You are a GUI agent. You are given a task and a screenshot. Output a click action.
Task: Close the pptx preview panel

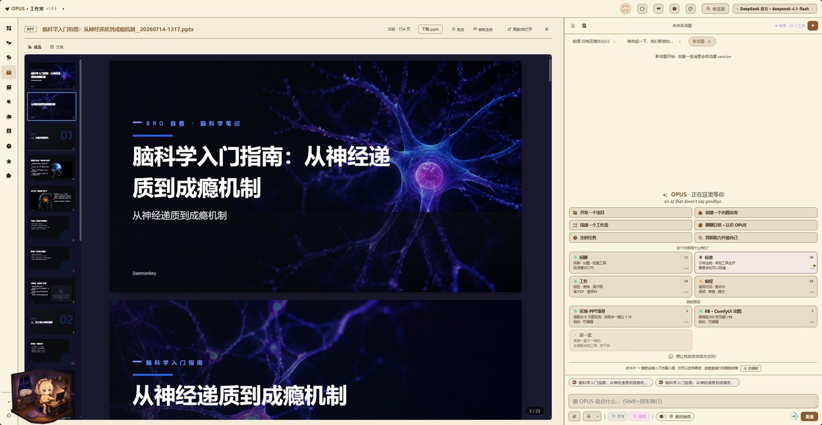coord(547,29)
